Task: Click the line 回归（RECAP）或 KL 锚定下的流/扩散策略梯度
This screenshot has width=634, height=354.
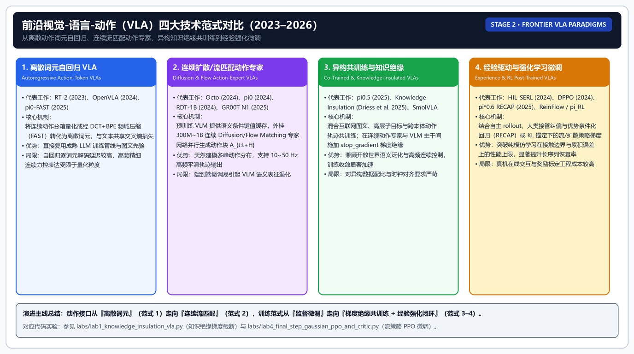Action: click(x=540, y=136)
